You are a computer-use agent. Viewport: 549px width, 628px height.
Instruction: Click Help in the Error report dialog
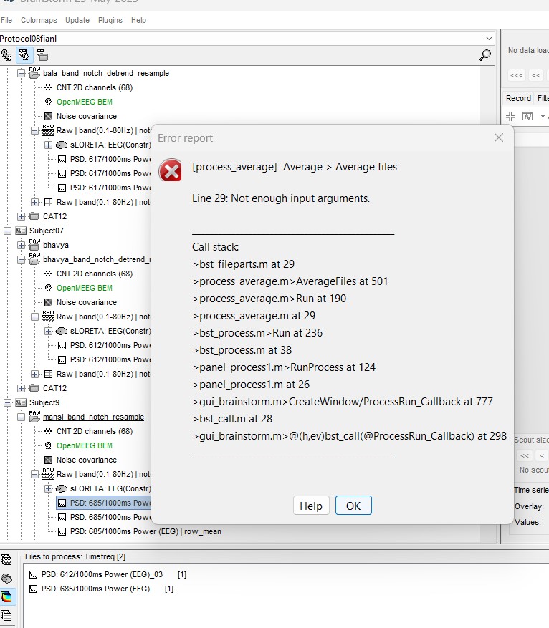point(311,506)
